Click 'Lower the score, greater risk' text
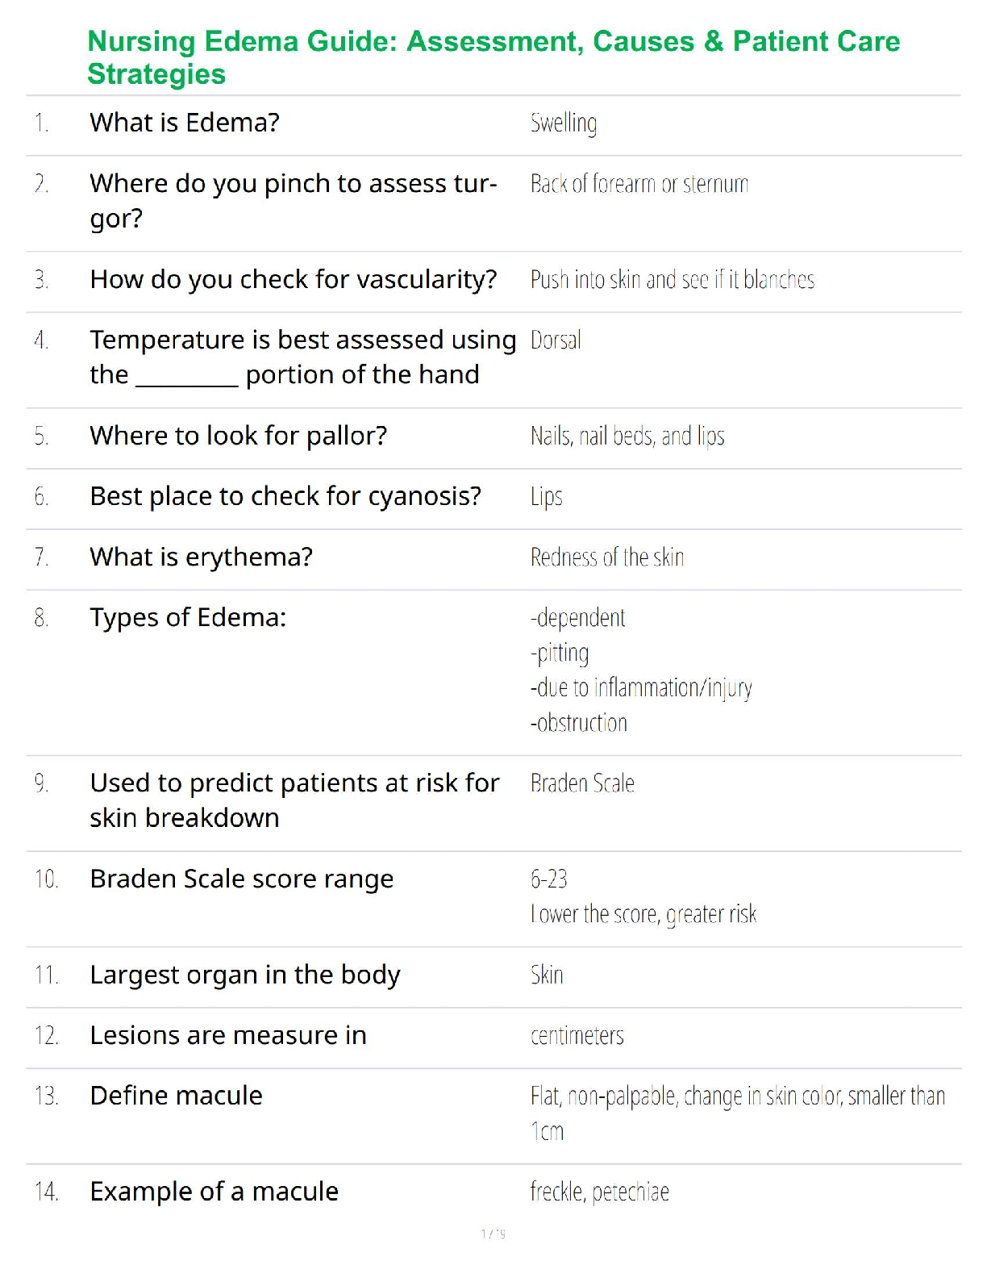The width and height of the screenshot is (987, 1278). pos(643,914)
